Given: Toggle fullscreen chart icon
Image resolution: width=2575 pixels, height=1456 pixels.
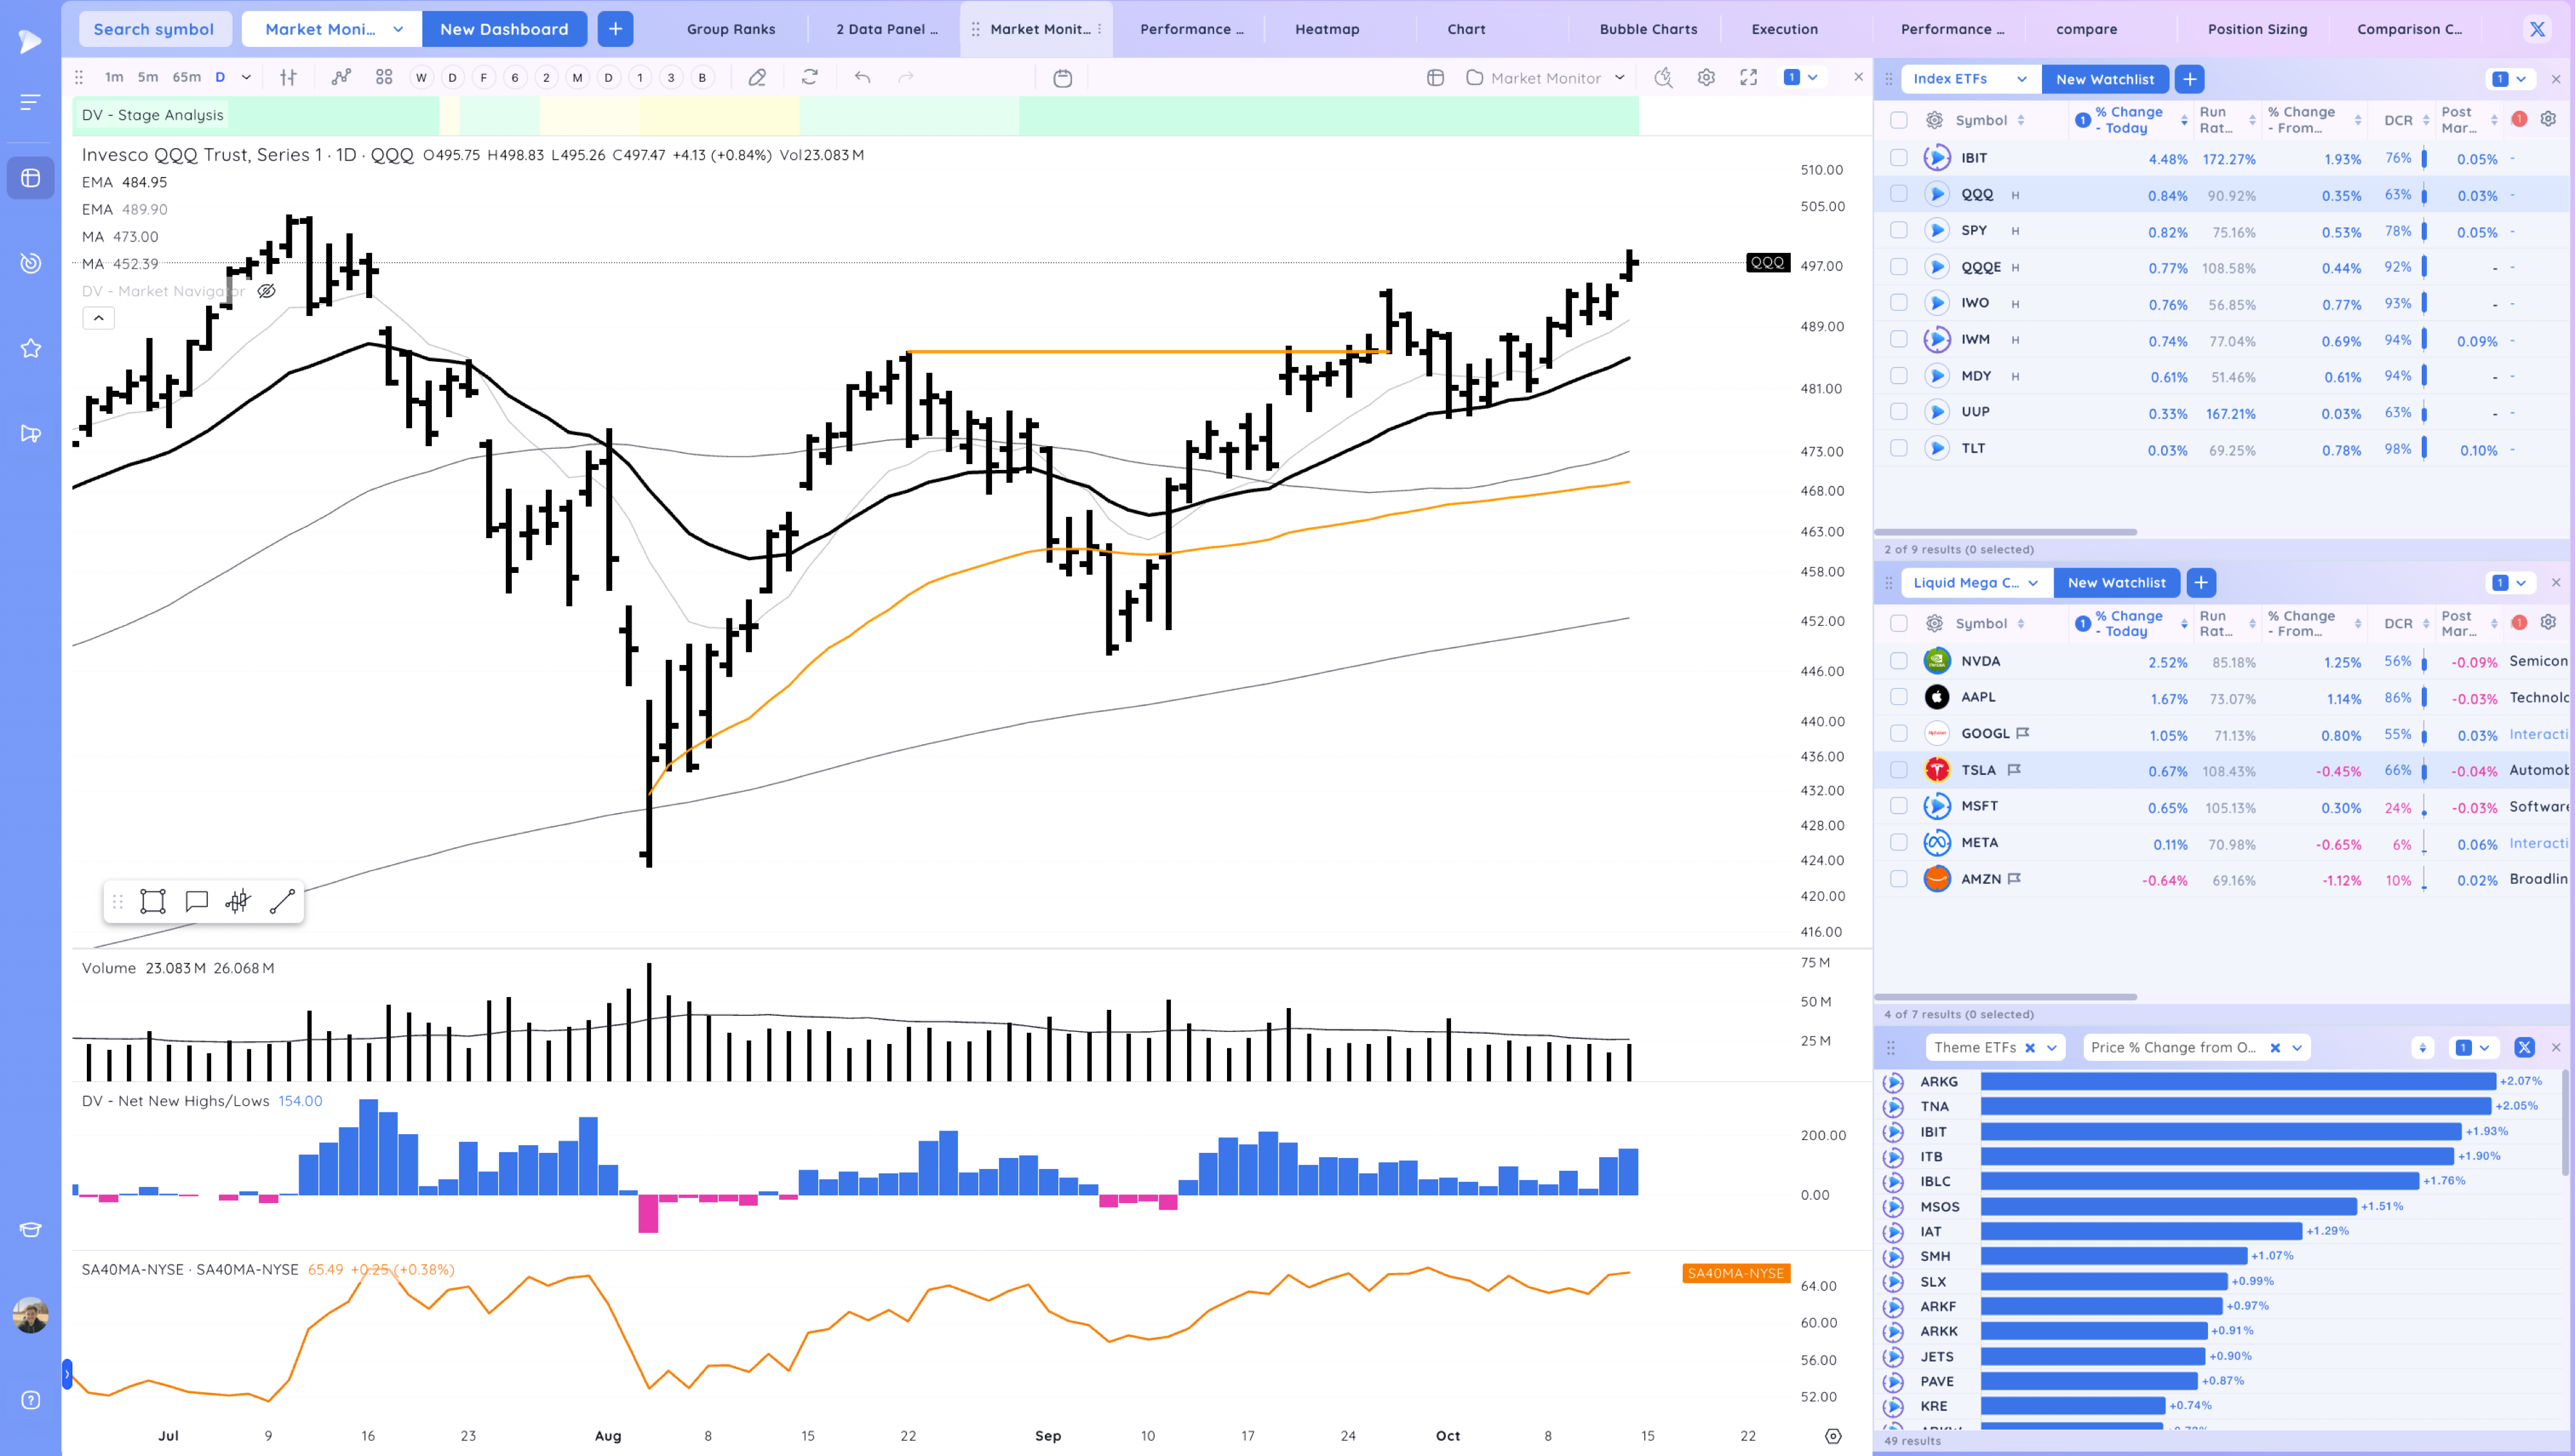Looking at the screenshot, I should tap(1748, 77).
